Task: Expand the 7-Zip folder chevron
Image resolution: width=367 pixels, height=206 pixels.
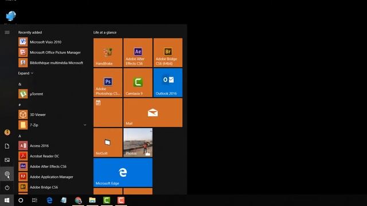Action: click(85, 125)
